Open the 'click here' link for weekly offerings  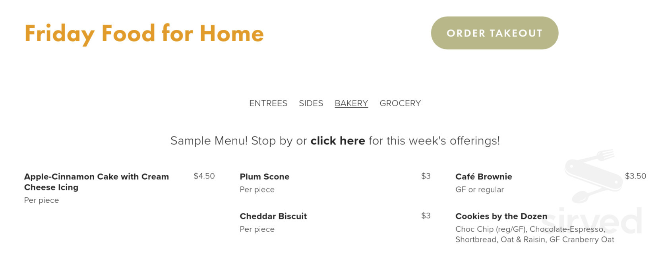(x=337, y=141)
